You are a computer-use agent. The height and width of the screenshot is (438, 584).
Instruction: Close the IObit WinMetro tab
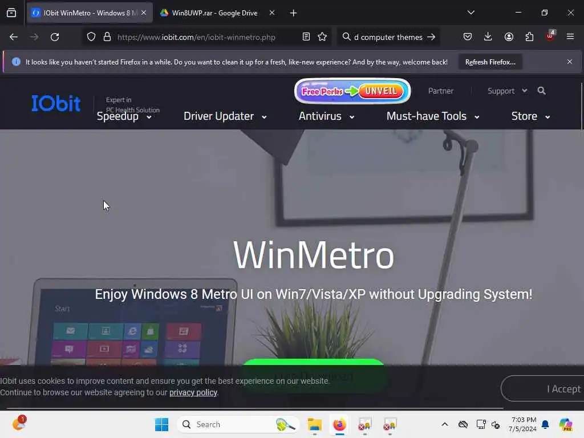coord(144,13)
